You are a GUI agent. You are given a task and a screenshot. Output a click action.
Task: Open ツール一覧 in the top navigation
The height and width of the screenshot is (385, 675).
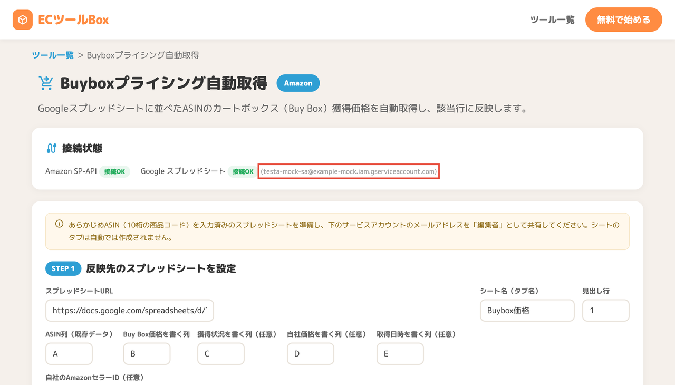552,20
